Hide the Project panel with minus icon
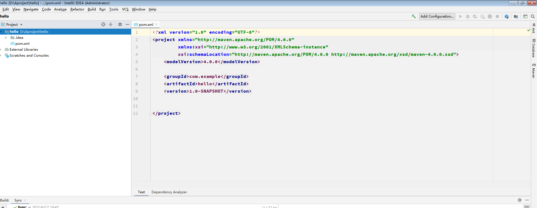This screenshot has height=208, width=537. coord(127,24)
